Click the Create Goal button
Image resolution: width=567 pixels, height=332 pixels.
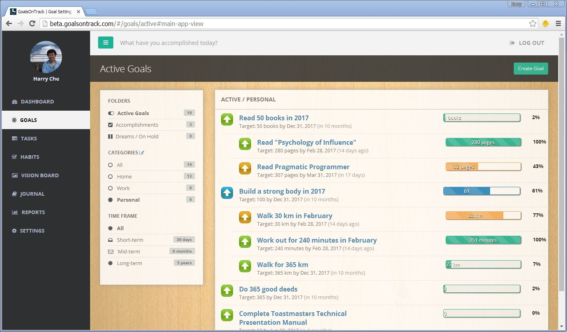pos(531,69)
